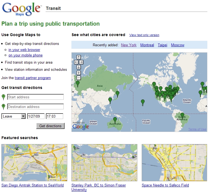The width and height of the screenshot is (209, 192).
Task: Click the date field showing 1/27/09
Action: (x=36, y=116)
